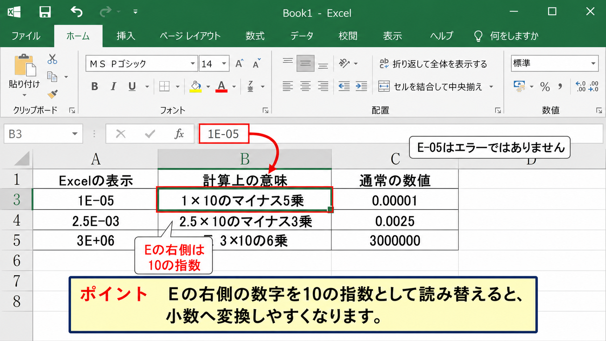This screenshot has height=341, width=606.
Task: Open Quick Access Toolbar customize arrow
Action: 135,12
